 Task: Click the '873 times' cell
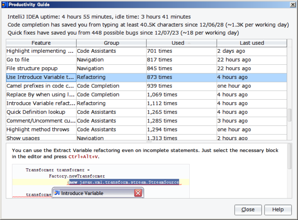[x=181, y=77]
